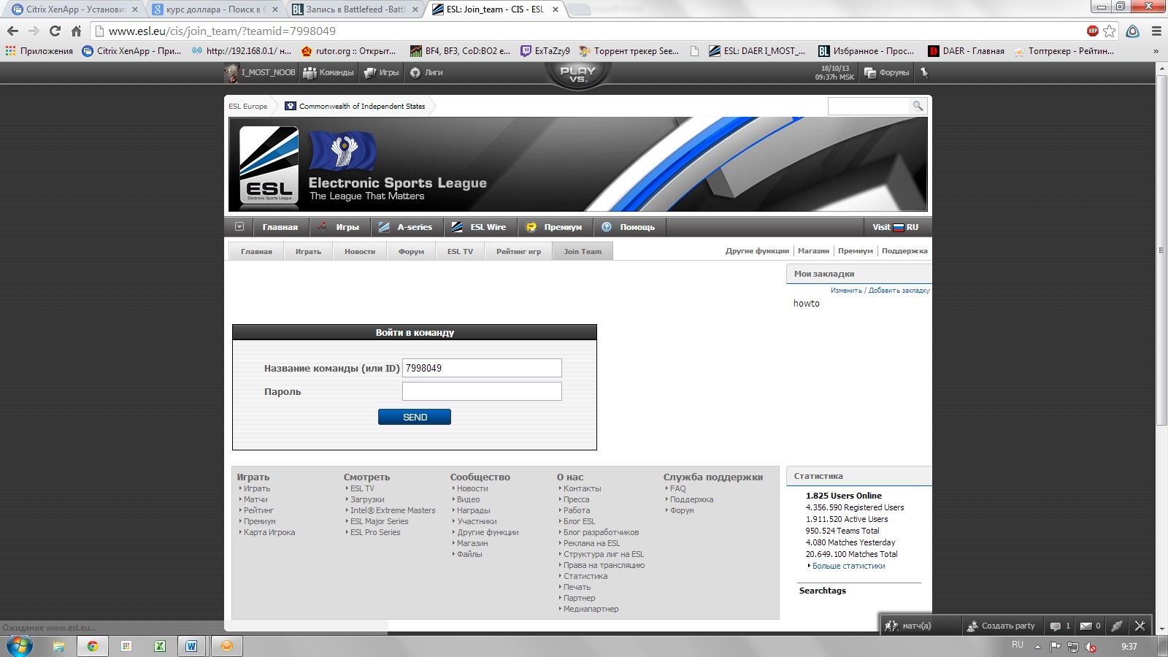1168x657 pixels.
Task: Click the ESL logo in banner
Action: [269, 165]
